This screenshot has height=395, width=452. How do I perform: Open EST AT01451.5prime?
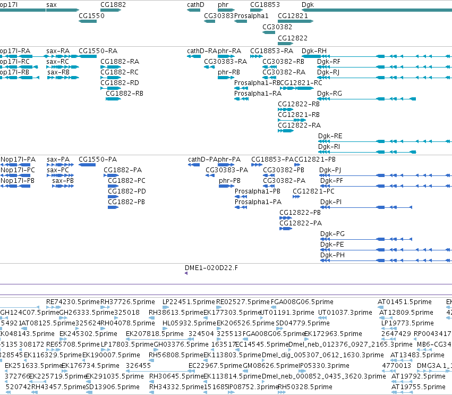coord(404,302)
